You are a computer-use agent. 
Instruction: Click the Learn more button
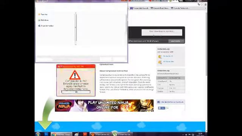[x=176, y=41]
